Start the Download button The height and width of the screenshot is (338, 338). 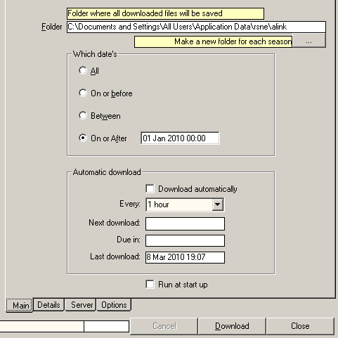click(x=232, y=326)
